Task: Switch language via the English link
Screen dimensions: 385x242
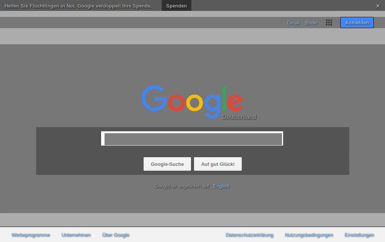Action: pyautogui.click(x=221, y=186)
